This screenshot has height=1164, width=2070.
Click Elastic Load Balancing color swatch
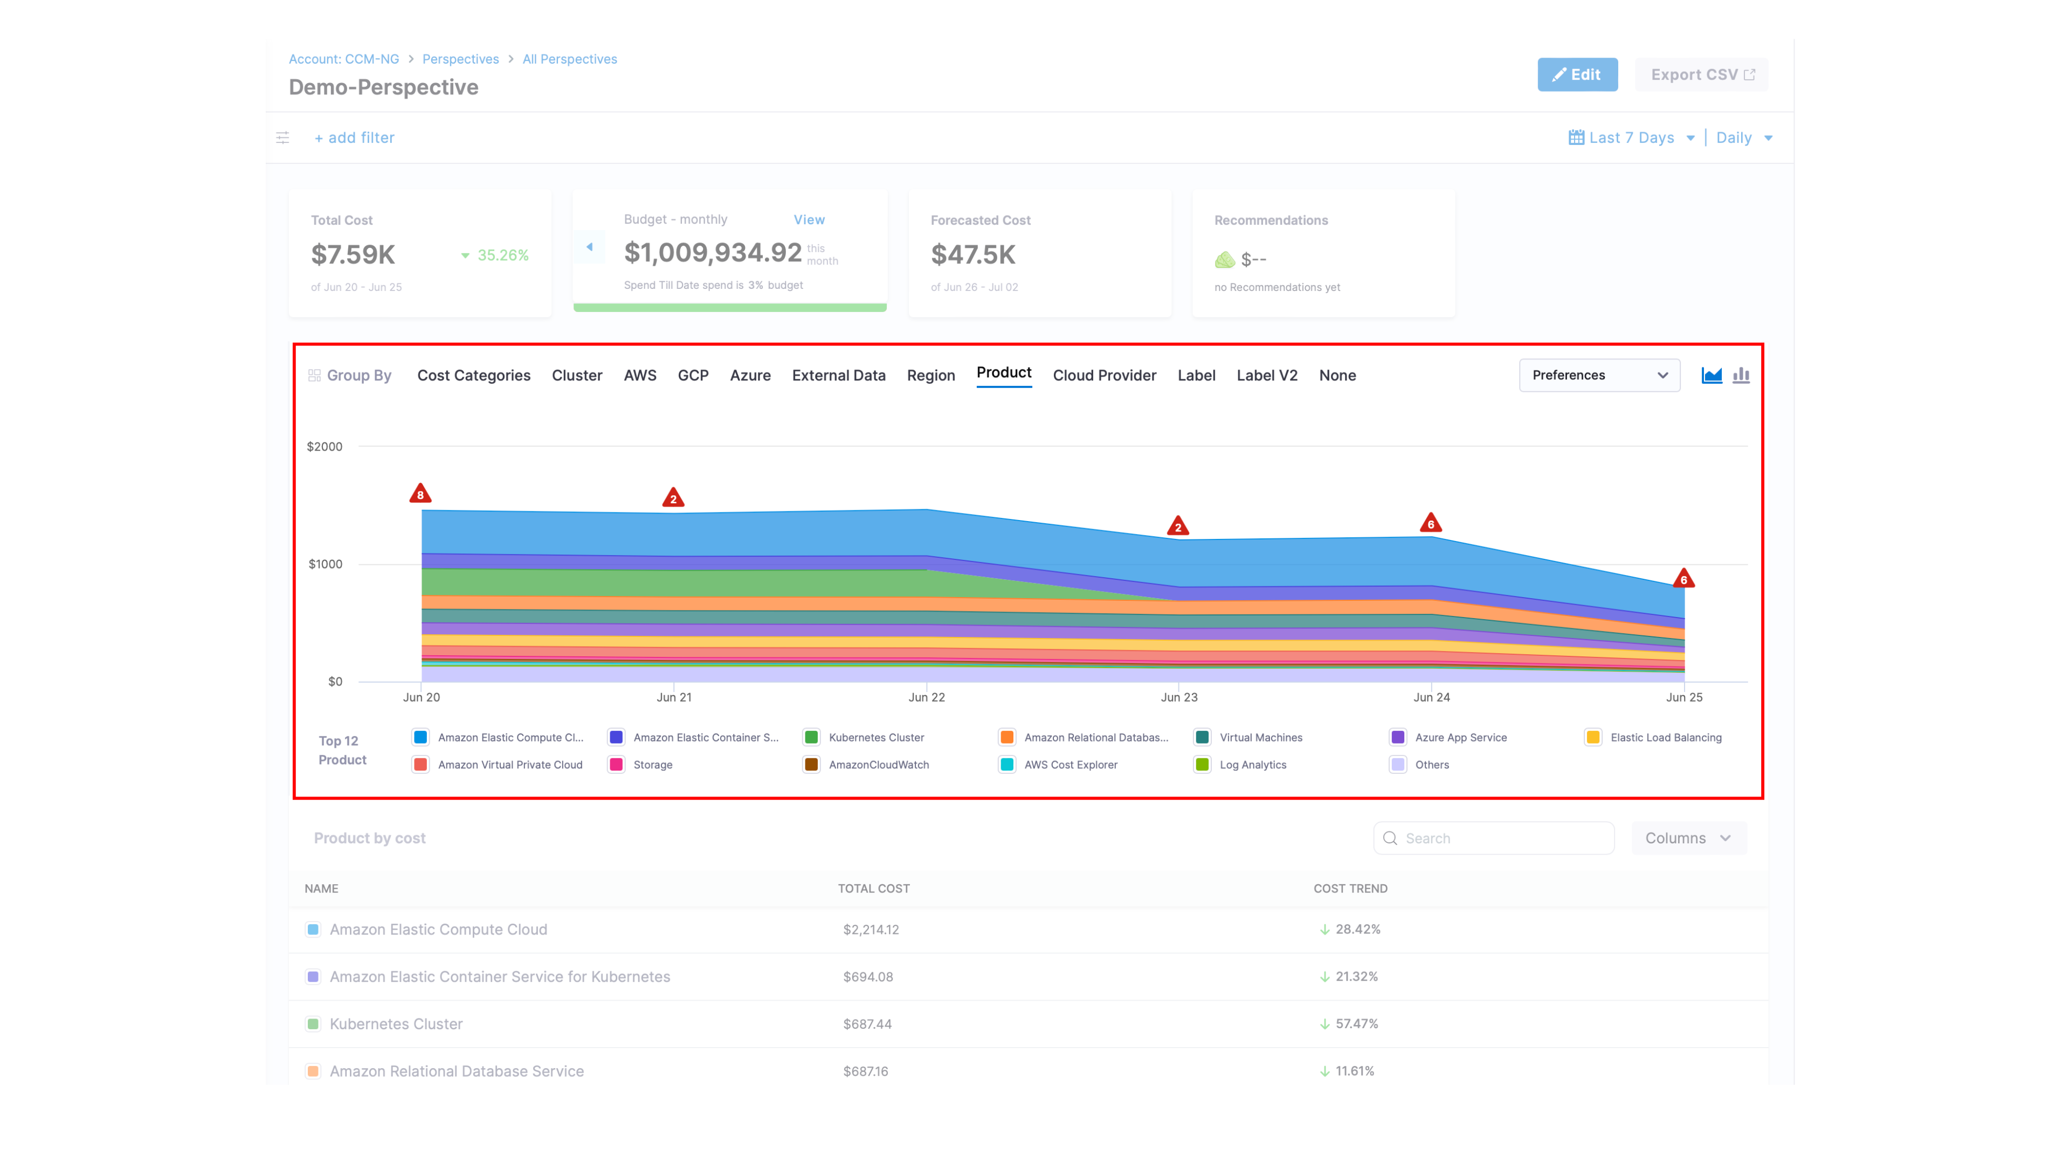coord(1593,737)
